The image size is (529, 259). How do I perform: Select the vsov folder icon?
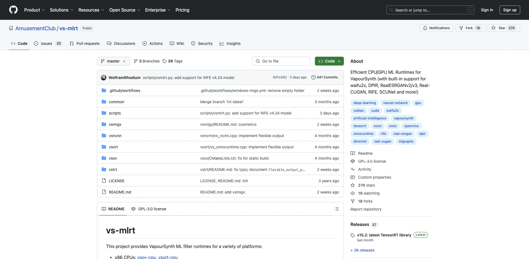(x=104, y=158)
